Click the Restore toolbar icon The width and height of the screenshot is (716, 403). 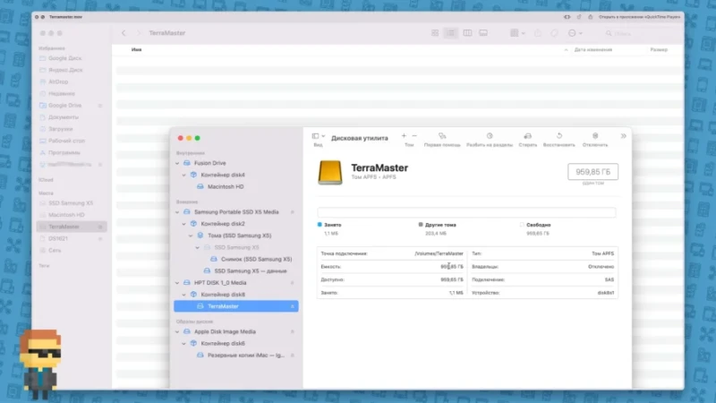point(558,136)
